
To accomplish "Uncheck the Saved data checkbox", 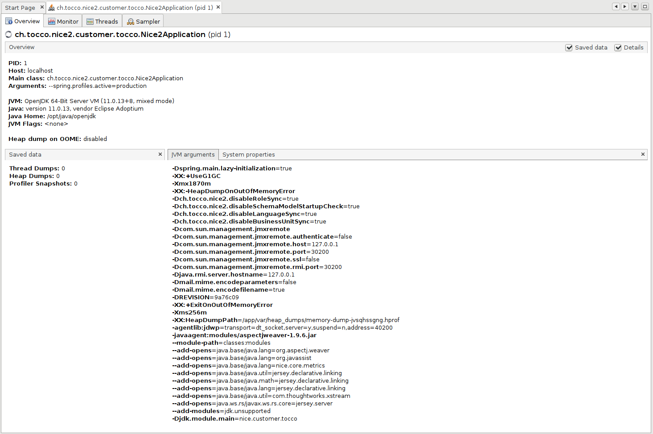I will (x=569, y=48).
